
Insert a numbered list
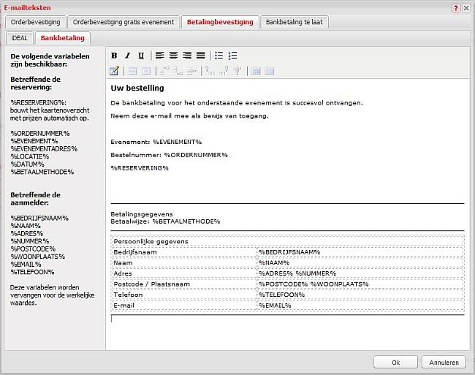(232, 56)
